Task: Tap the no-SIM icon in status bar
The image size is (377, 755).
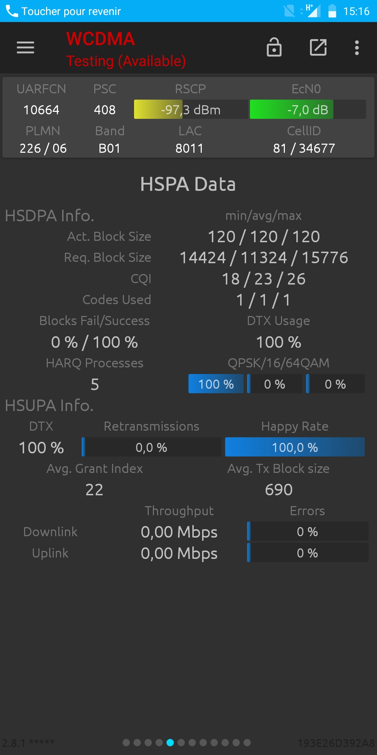Action: tap(289, 11)
